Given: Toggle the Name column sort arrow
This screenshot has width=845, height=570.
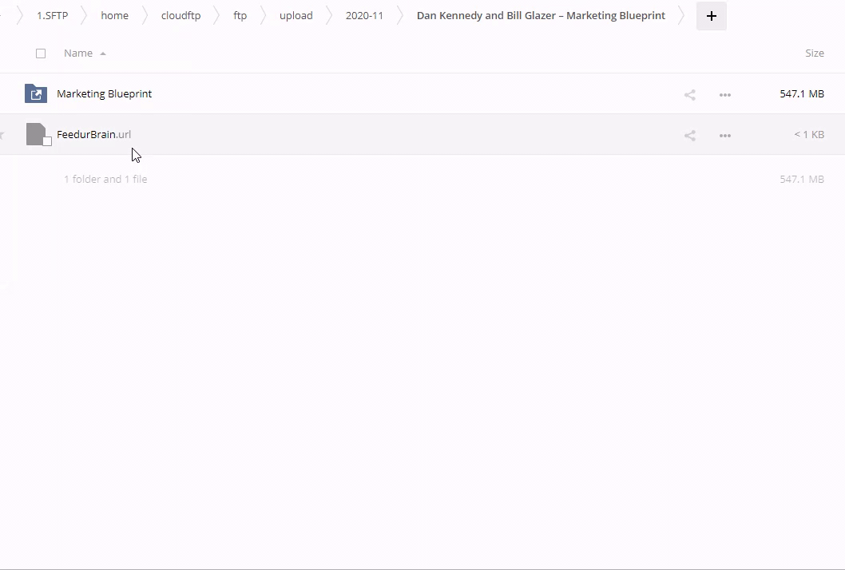Looking at the screenshot, I should pos(103,53).
